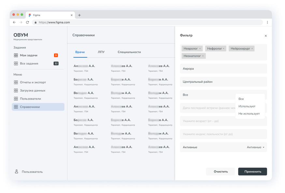Click the Применить button
The image size is (285, 193).
(252, 171)
